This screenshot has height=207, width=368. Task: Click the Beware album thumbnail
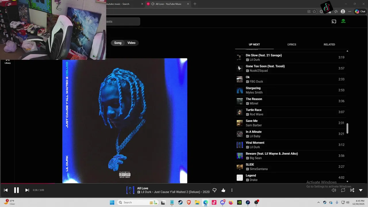click(x=239, y=156)
